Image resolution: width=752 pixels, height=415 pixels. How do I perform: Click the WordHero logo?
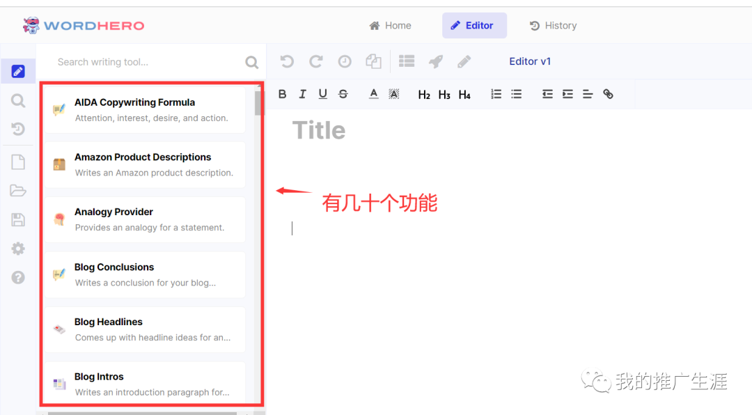point(84,26)
